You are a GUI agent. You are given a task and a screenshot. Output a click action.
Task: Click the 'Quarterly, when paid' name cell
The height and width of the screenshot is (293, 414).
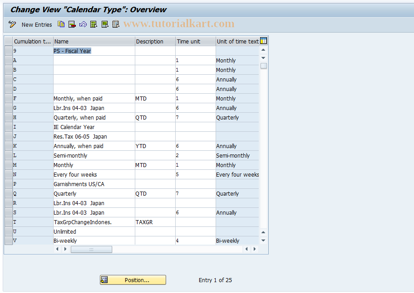click(94, 117)
